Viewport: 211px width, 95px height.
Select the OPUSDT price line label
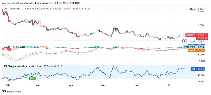tap(190, 35)
